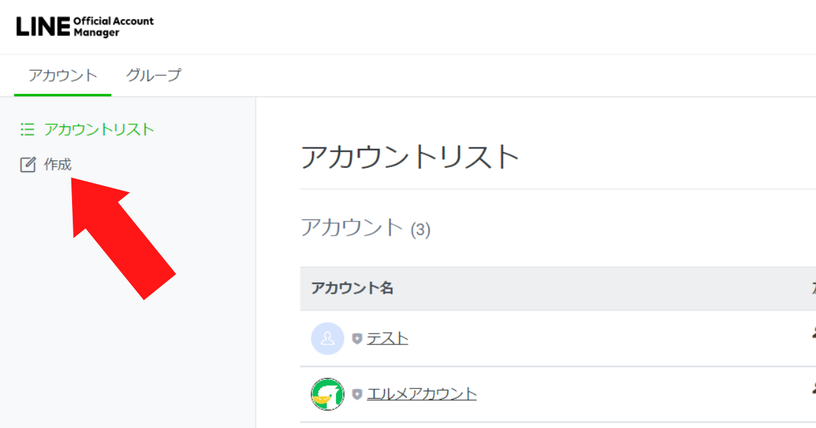Open 作成 in the sidebar
The image size is (816, 428).
[58, 164]
